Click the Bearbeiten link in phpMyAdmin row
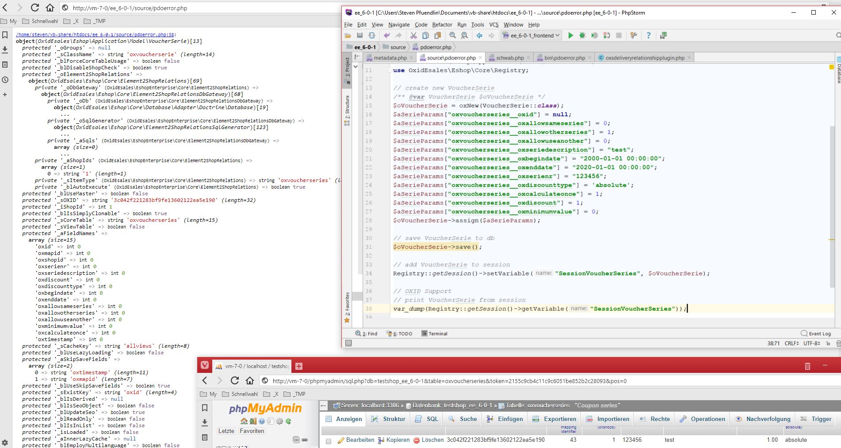Image resolution: width=841 pixels, height=448 pixels. (359, 440)
